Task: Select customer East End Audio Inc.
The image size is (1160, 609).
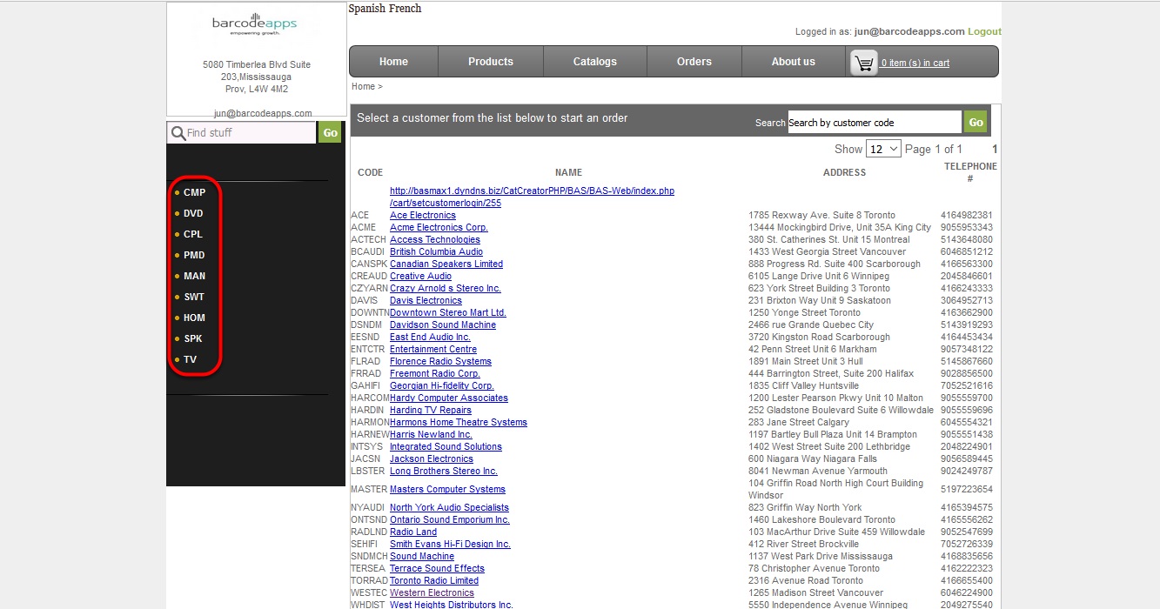Action: [430, 337]
